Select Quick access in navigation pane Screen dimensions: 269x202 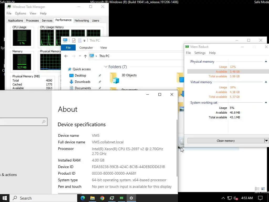[81, 69]
